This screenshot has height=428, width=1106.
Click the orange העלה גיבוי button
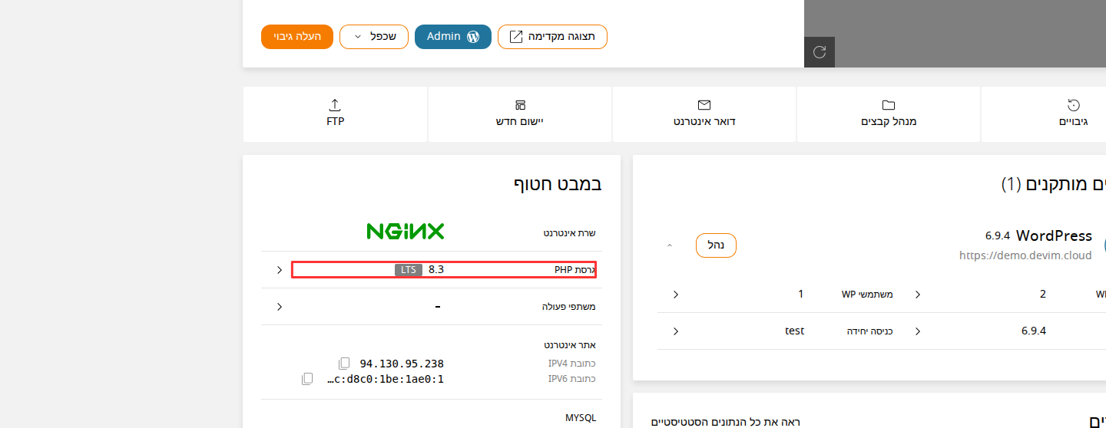click(297, 37)
